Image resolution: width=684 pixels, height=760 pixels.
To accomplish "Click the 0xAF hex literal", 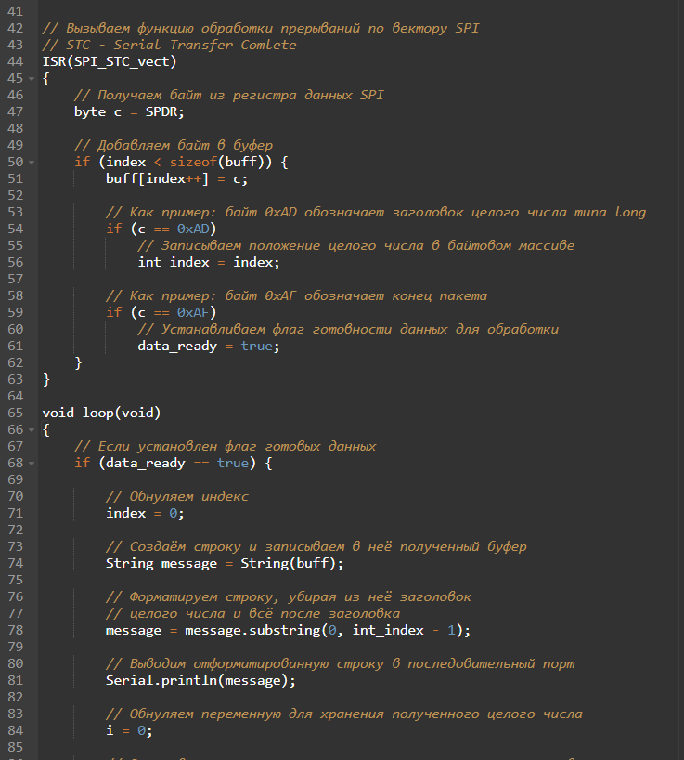I will click(x=193, y=312).
